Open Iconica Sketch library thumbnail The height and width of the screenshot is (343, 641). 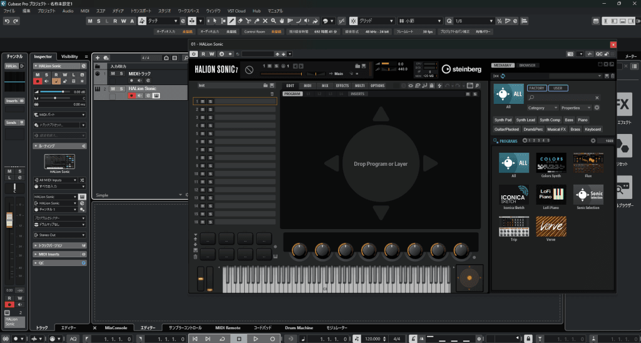pos(514,195)
